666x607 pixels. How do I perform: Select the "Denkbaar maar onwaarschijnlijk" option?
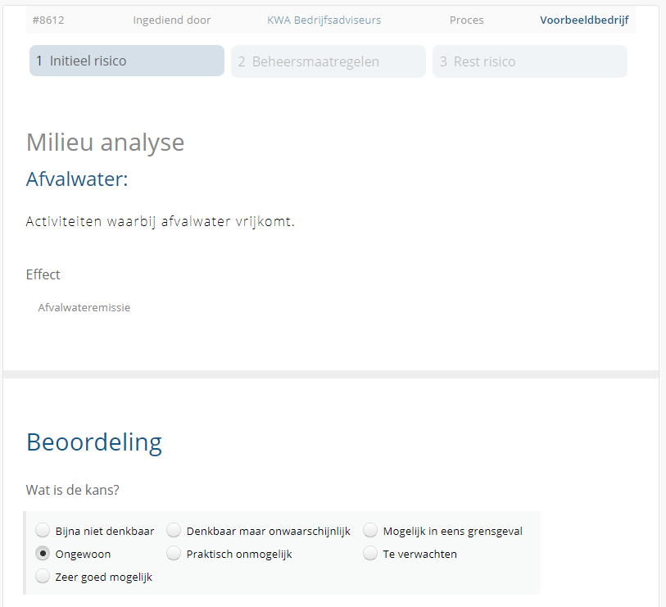pyautogui.click(x=174, y=530)
